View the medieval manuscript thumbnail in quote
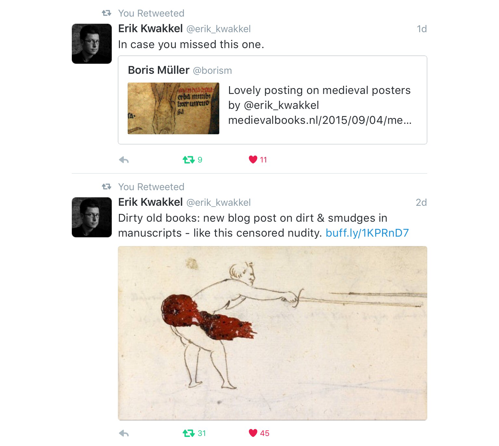 pos(173,108)
